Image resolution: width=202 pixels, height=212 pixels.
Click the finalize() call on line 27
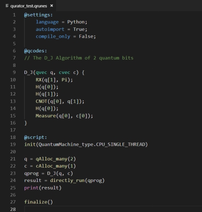(39, 202)
